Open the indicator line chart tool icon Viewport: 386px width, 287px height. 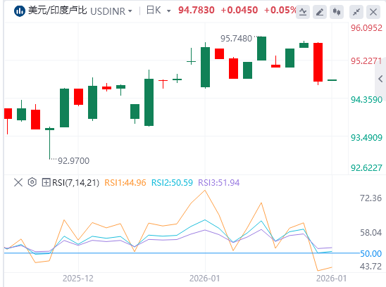(x=303, y=11)
